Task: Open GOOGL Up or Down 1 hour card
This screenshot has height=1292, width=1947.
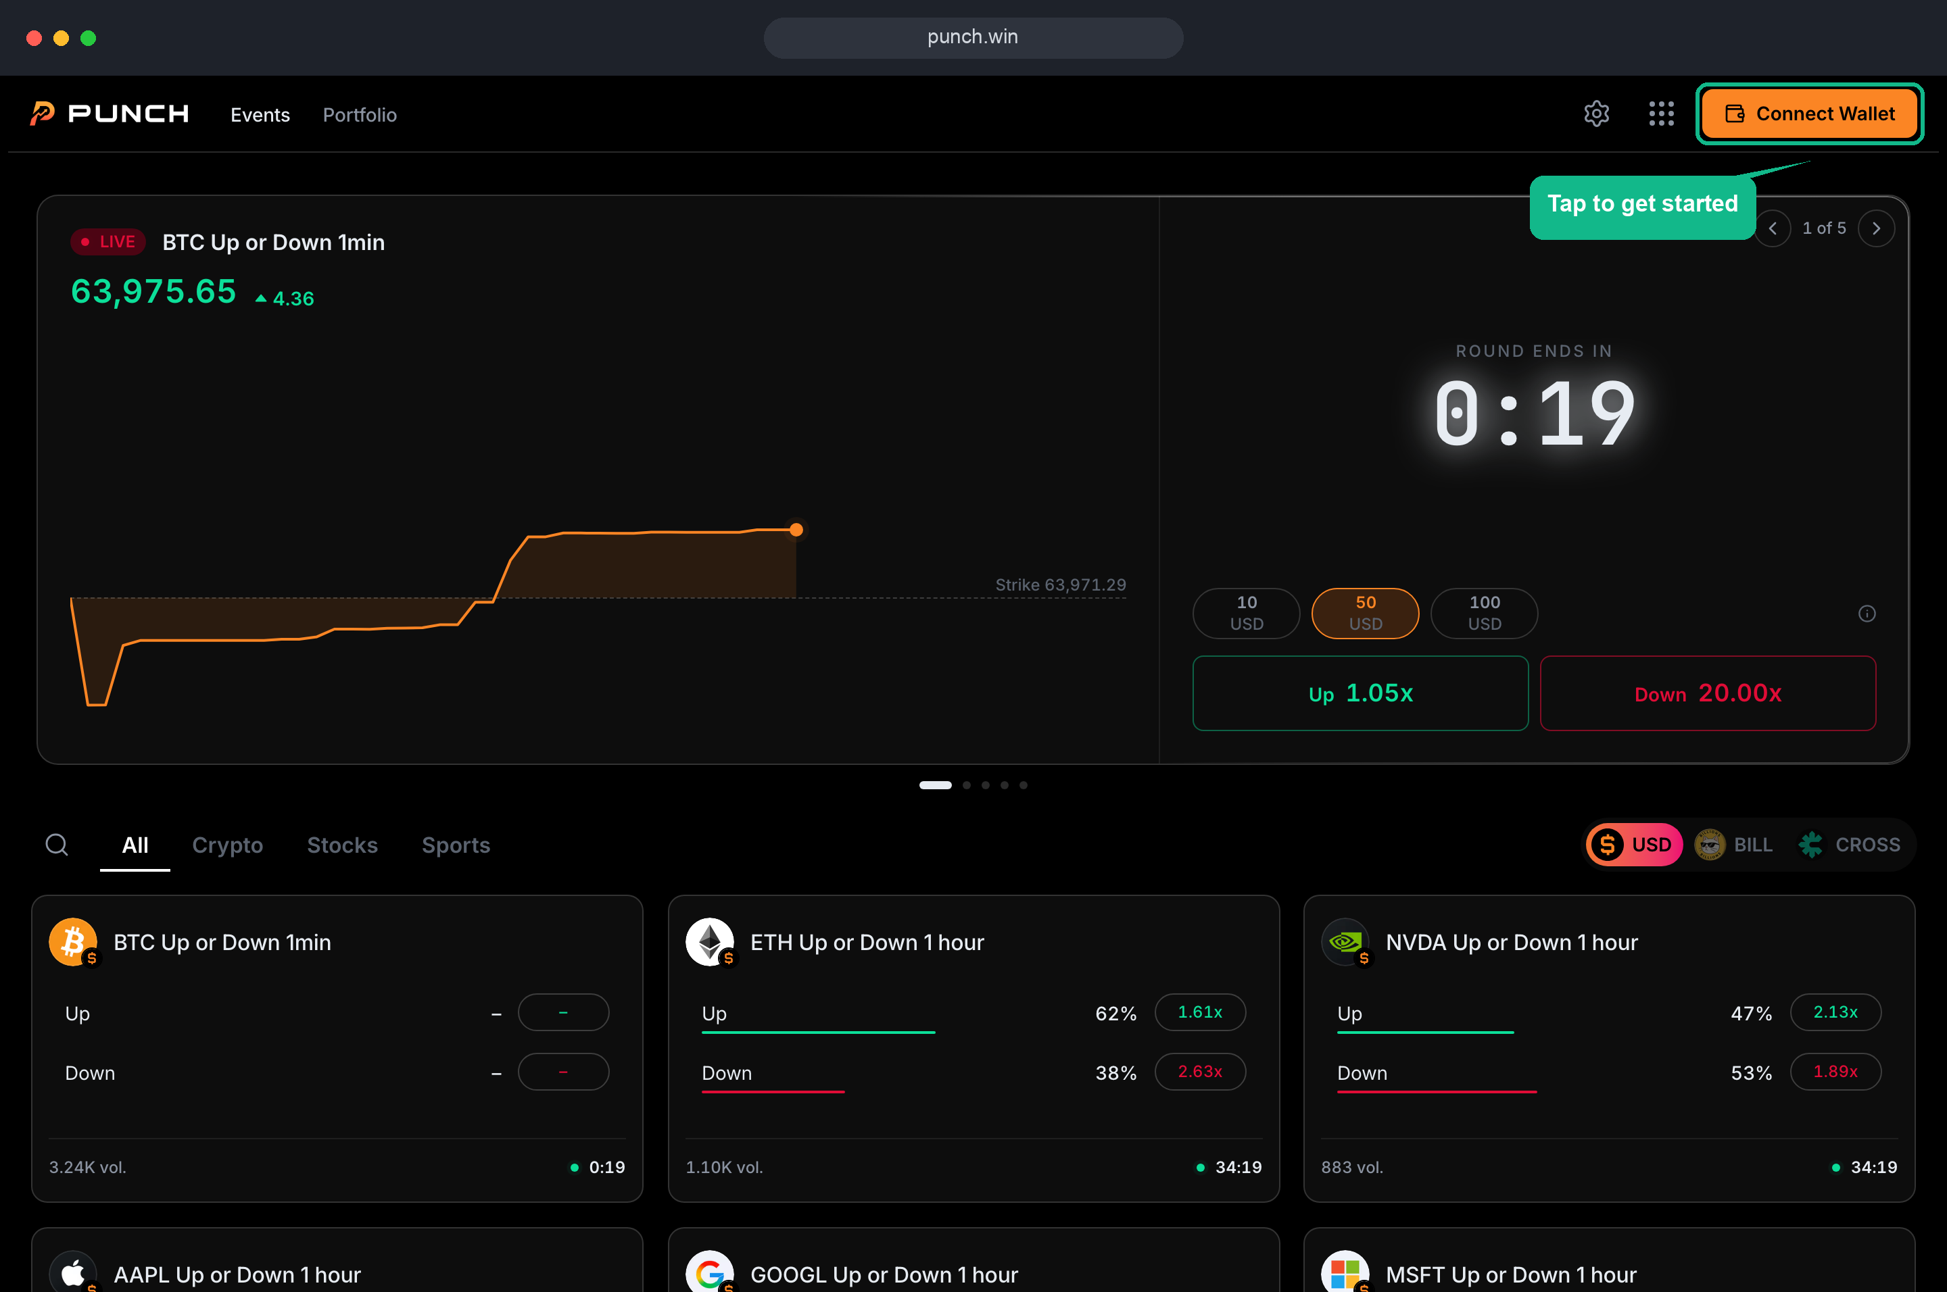Action: click(x=973, y=1261)
